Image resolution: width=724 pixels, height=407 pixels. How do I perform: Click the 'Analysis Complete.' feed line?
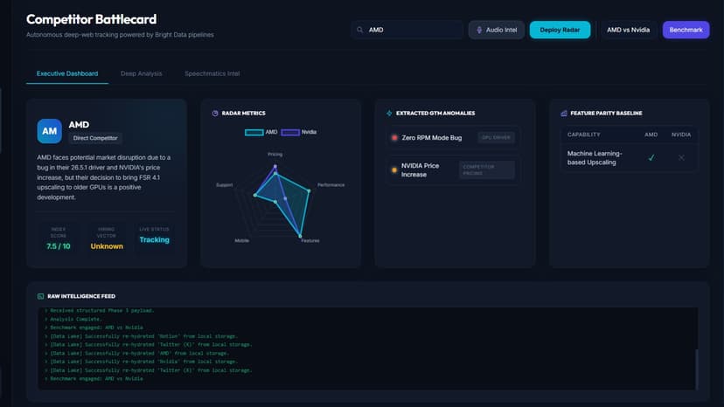pyautogui.click(x=76, y=320)
